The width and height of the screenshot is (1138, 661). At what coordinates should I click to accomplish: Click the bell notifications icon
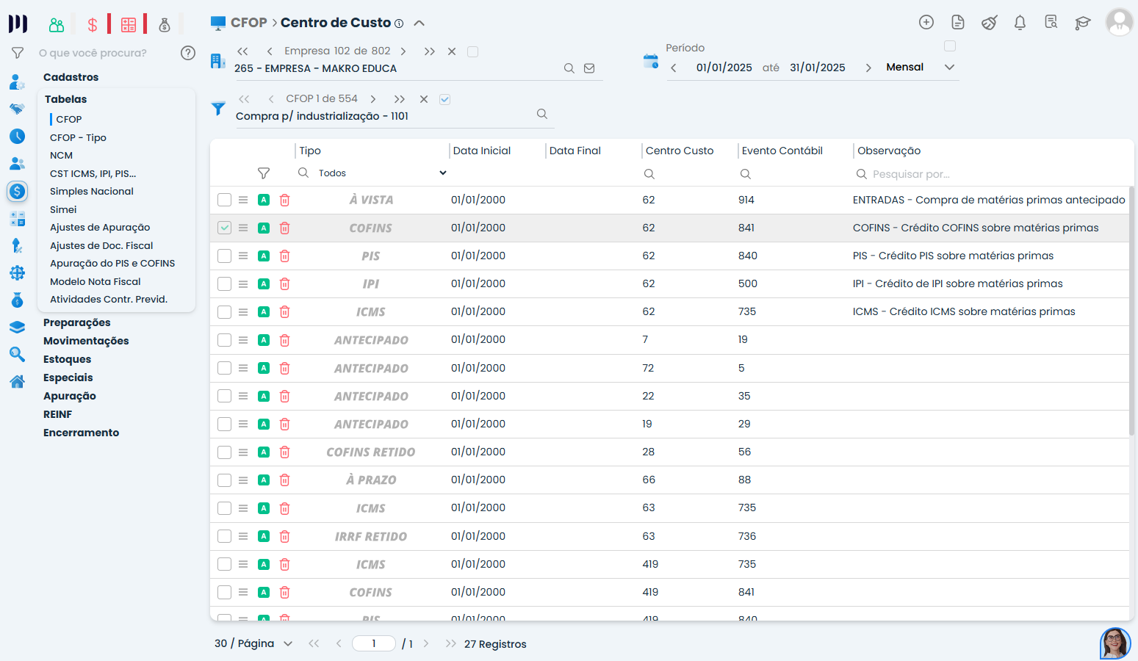1020,23
